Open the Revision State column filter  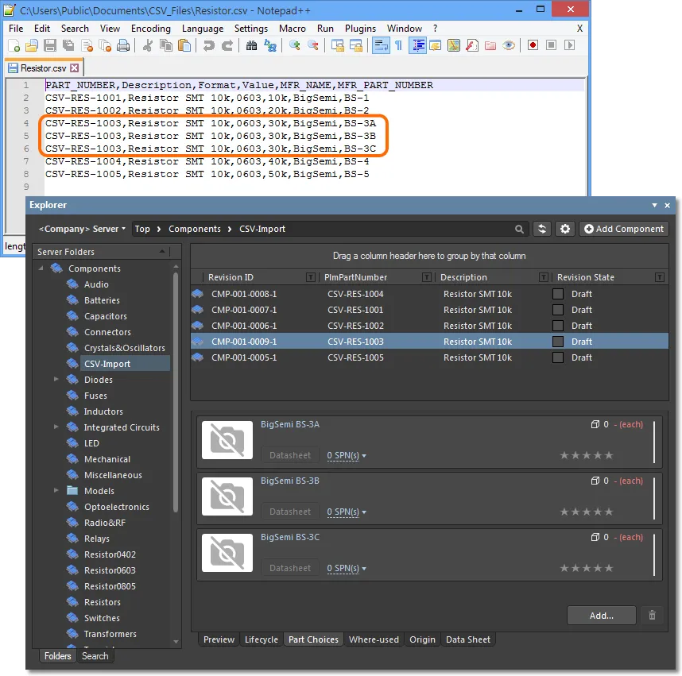[660, 277]
